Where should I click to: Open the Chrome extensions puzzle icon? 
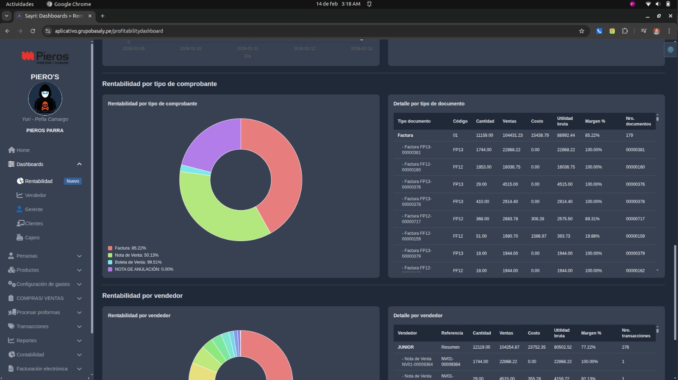625,31
